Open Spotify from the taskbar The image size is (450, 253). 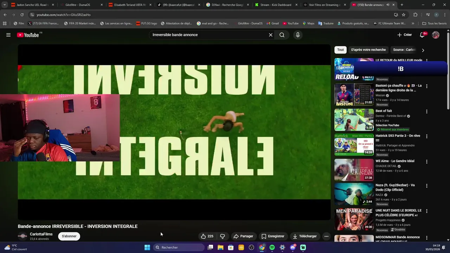272,247
